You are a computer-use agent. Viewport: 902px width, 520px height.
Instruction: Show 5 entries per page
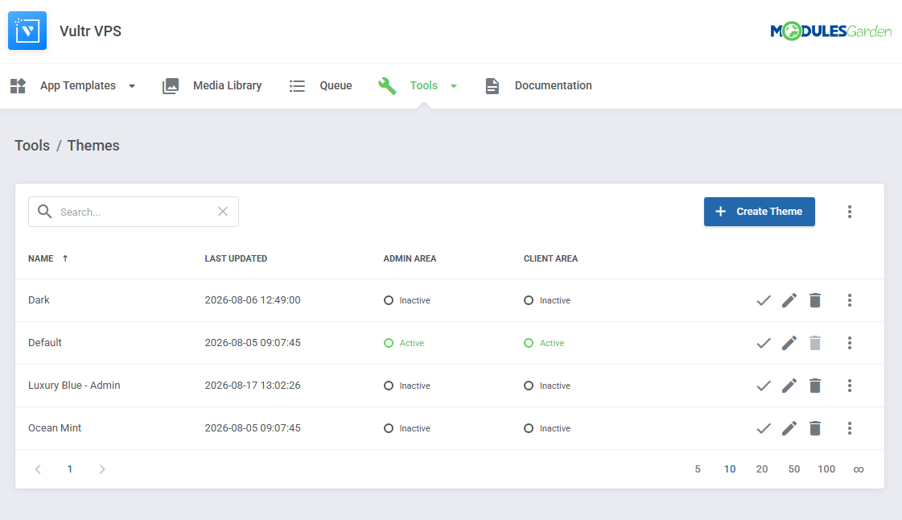[x=697, y=469]
